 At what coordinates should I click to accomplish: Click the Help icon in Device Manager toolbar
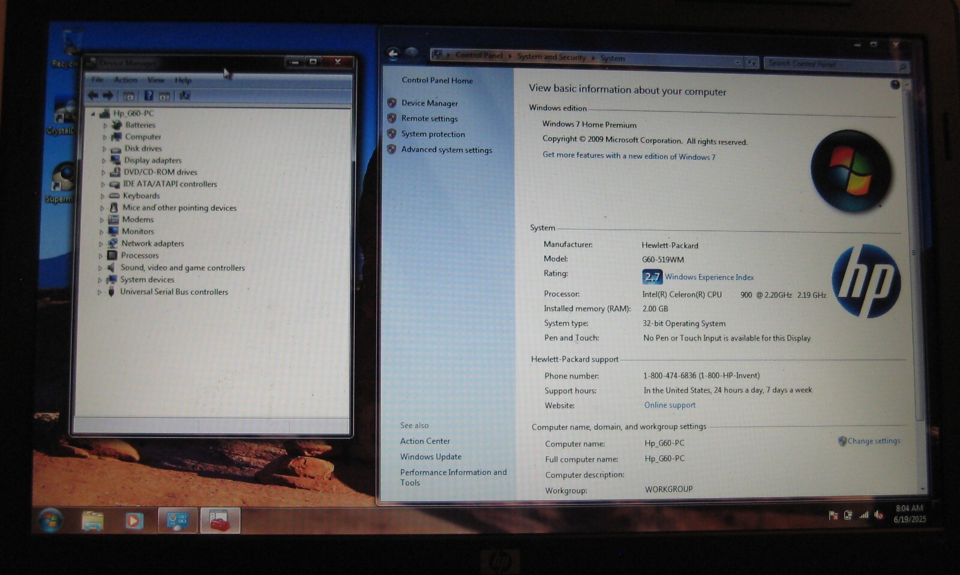click(x=149, y=95)
